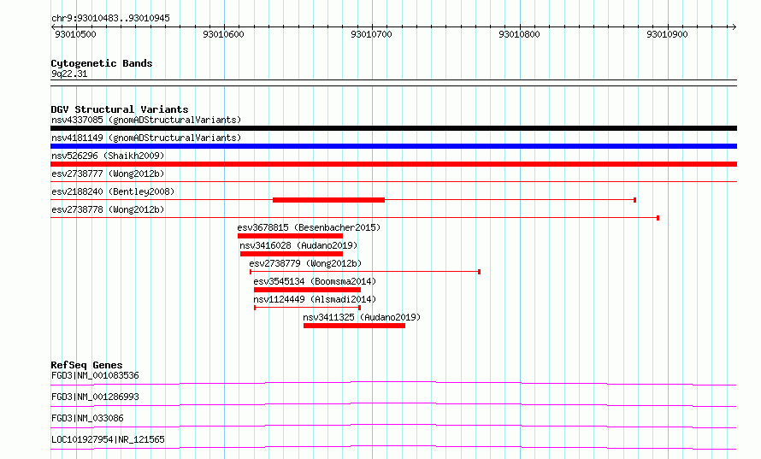Click the thick red nsv526296 variant bar
761x459 pixels.
tap(393, 164)
